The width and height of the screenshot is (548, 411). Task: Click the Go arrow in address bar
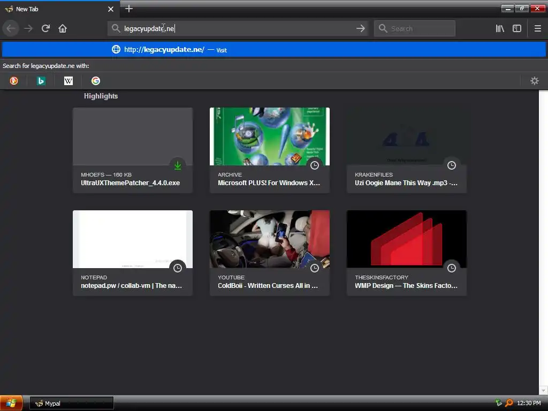(361, 28)
